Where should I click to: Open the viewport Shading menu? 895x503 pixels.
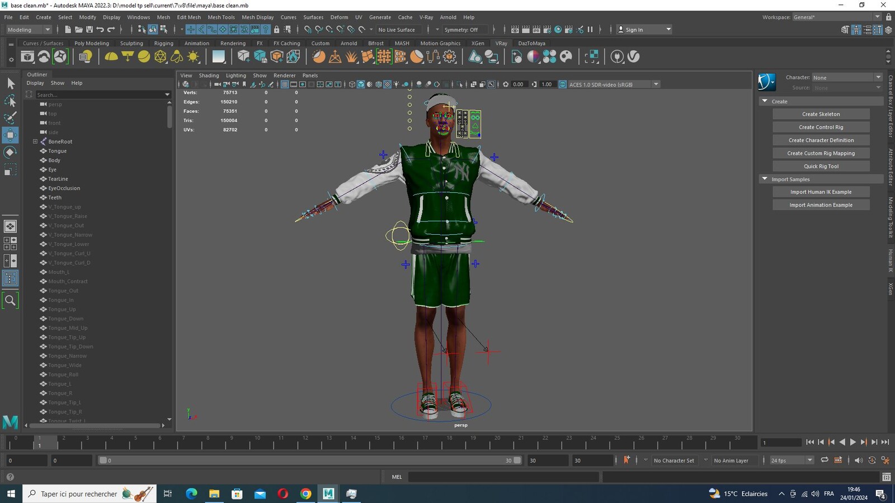pyautogui.click(x=209, y=75)
